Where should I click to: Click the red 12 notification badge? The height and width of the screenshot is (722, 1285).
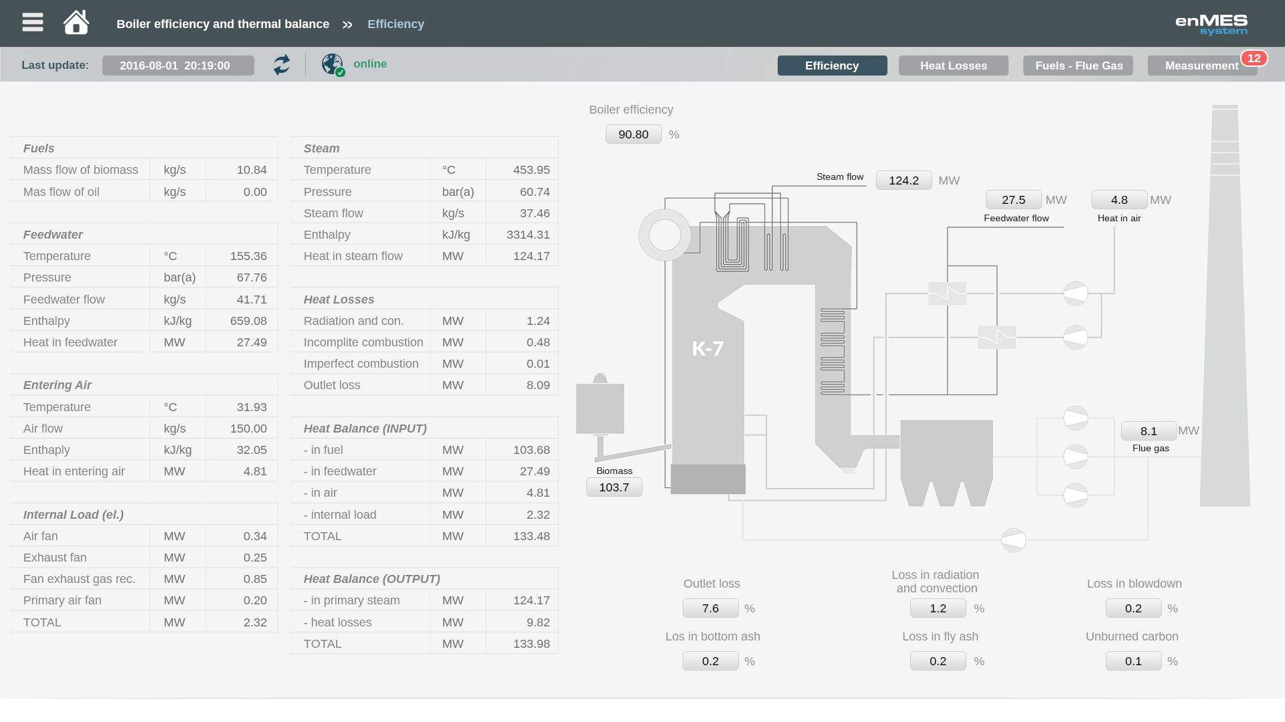point(1254,58)
